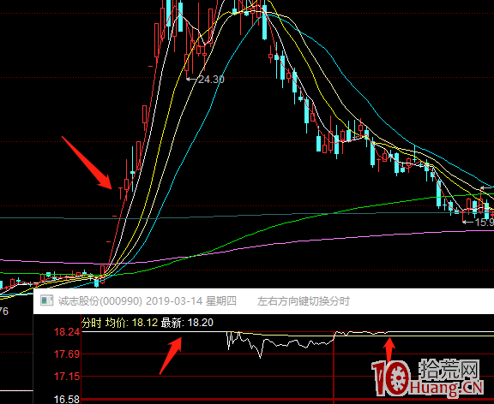Click the 17.15 price axis label

coord(67,377)
